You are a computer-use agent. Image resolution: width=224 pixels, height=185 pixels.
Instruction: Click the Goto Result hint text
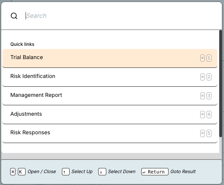point(183,171)
